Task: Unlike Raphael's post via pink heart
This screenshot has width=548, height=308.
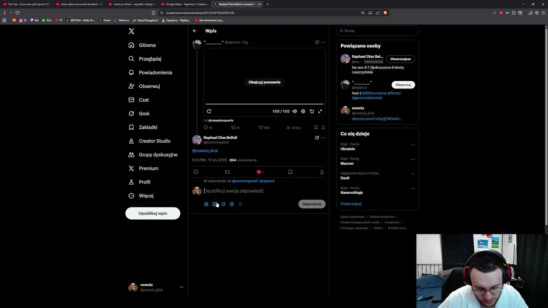Action: point(259,172)
